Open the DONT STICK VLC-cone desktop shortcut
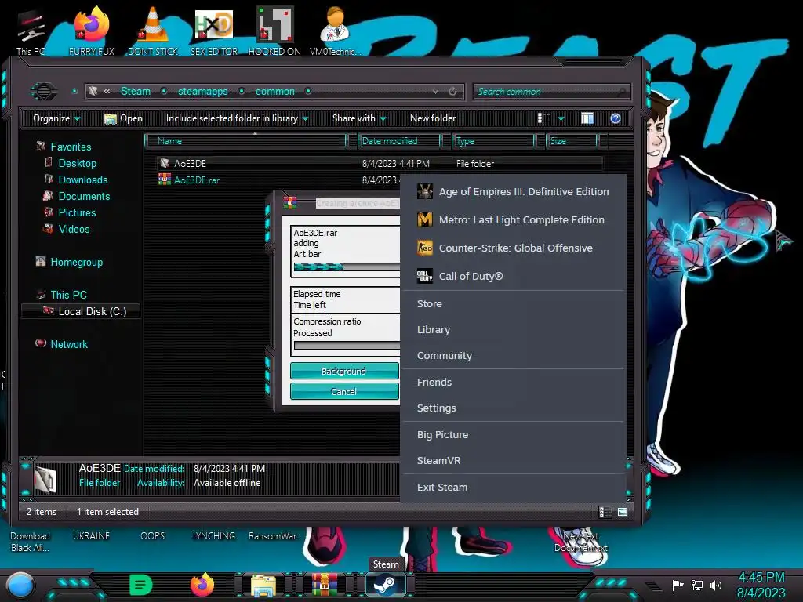 (153, 32)
